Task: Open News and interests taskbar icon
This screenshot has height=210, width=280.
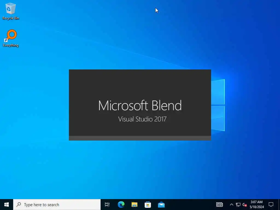Action: pos(220,205)
